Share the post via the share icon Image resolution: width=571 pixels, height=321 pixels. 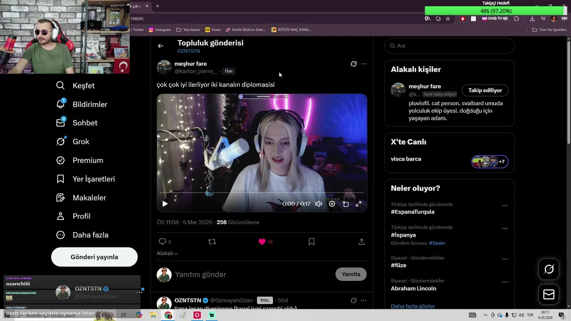coord(362,242)
